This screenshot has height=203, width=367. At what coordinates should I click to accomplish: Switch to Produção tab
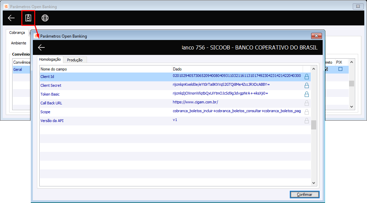tap(75, 60)
